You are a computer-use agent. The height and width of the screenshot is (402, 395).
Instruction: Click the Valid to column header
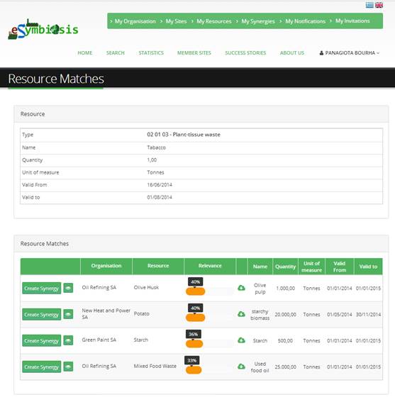coord(368,267)
